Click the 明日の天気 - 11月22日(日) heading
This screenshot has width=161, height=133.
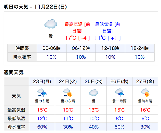[35, 7]
